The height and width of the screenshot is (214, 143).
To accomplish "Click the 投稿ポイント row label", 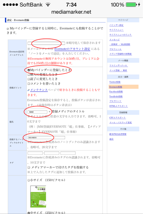I will 15,88.
